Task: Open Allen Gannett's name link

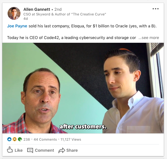Action: (37, 9)
